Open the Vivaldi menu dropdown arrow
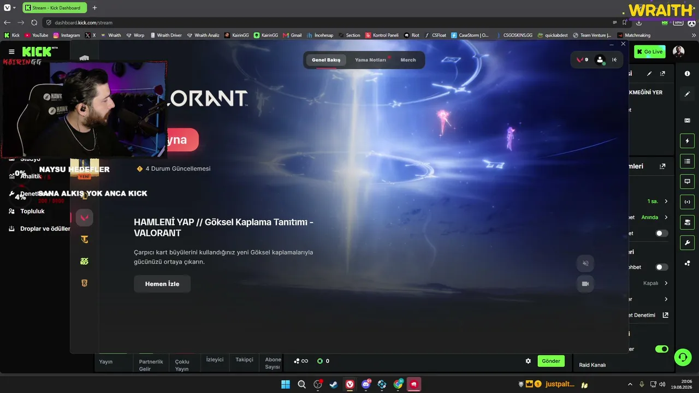The image size is (699, 393). (14, 8)
